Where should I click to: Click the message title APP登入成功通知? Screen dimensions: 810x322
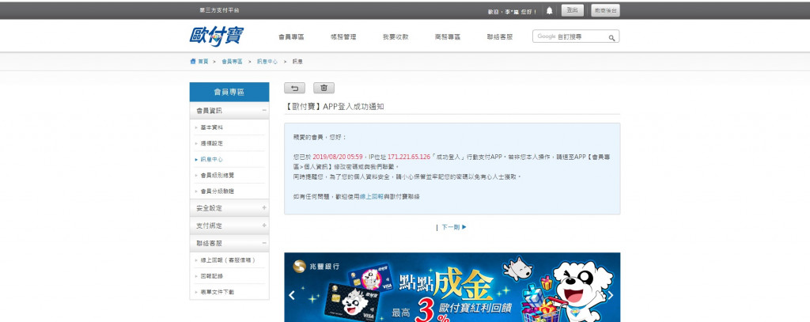[335, 107]
